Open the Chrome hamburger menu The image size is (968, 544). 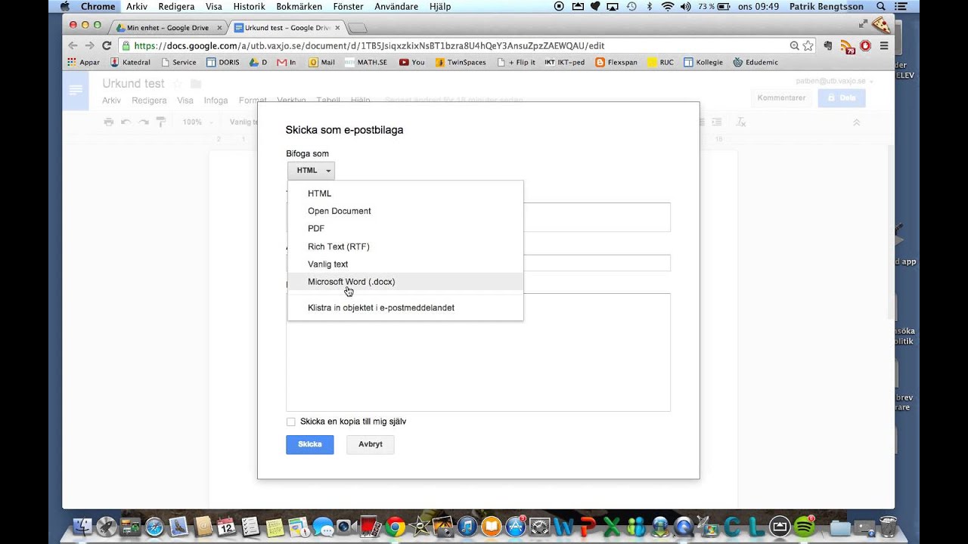pyautogui.click(x=884, y=45)
